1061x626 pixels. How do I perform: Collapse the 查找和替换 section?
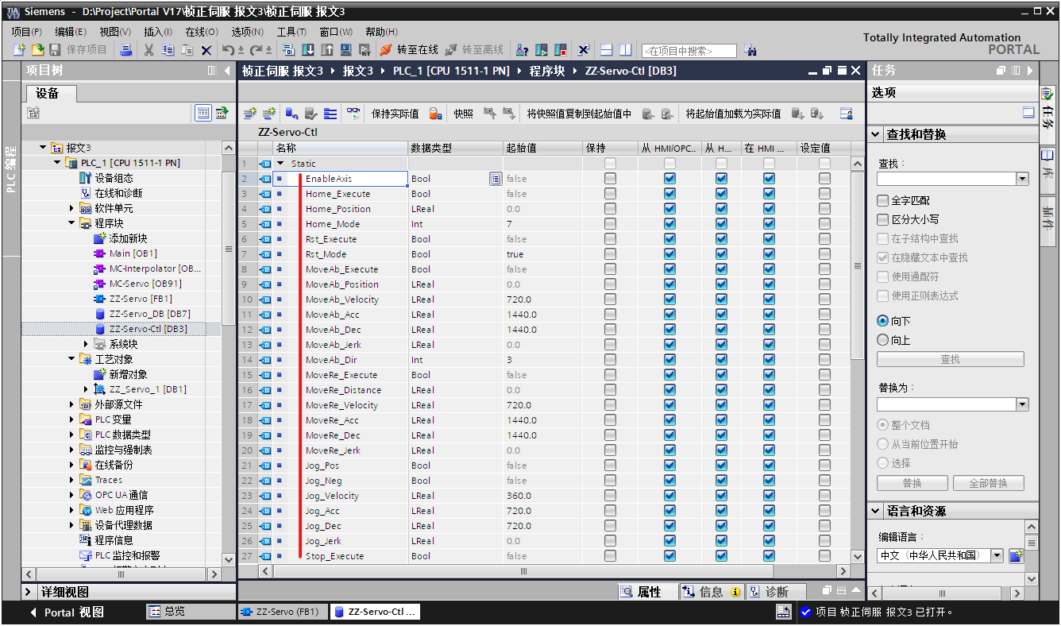coord(875,134)
